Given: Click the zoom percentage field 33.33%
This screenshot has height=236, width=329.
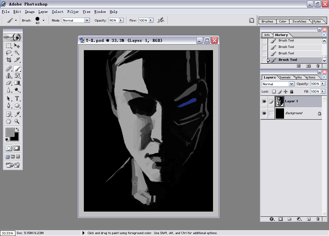Looking at the screenshot, I should pos(8,233).
